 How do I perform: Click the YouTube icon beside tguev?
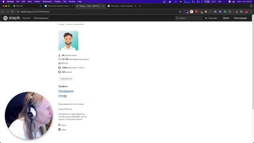pos(60,129)
